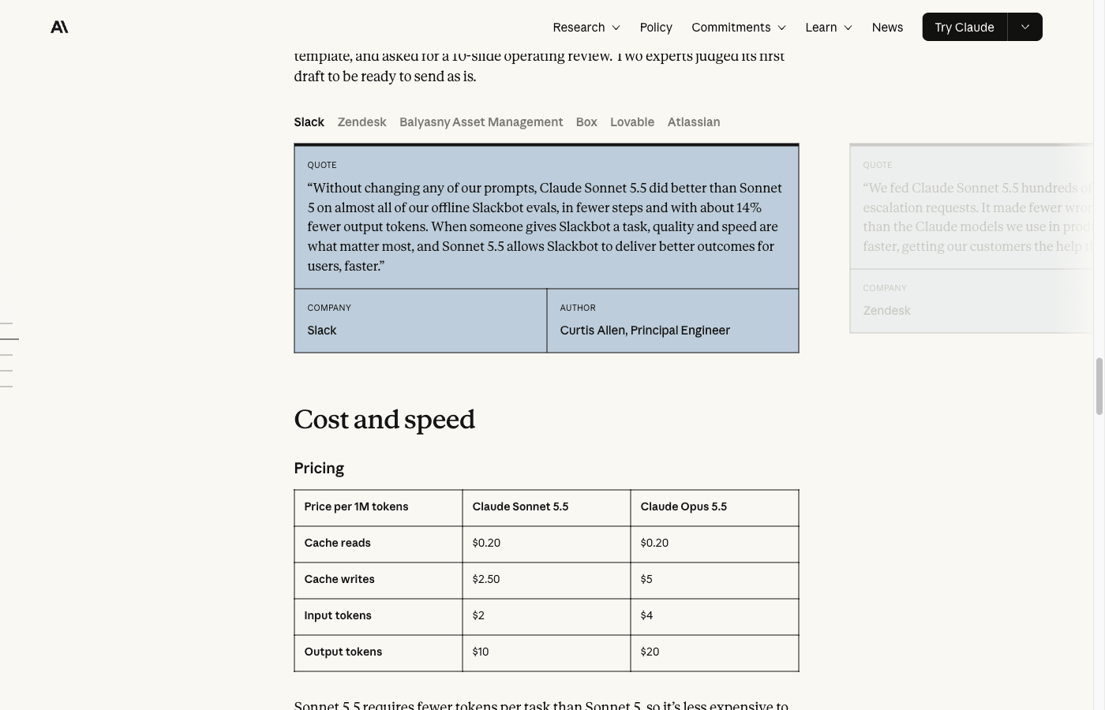The height and width of the screenshot is (710, 1105).
Task: Click the Slack company name in quote card
Action: click(x=322, y=330)
